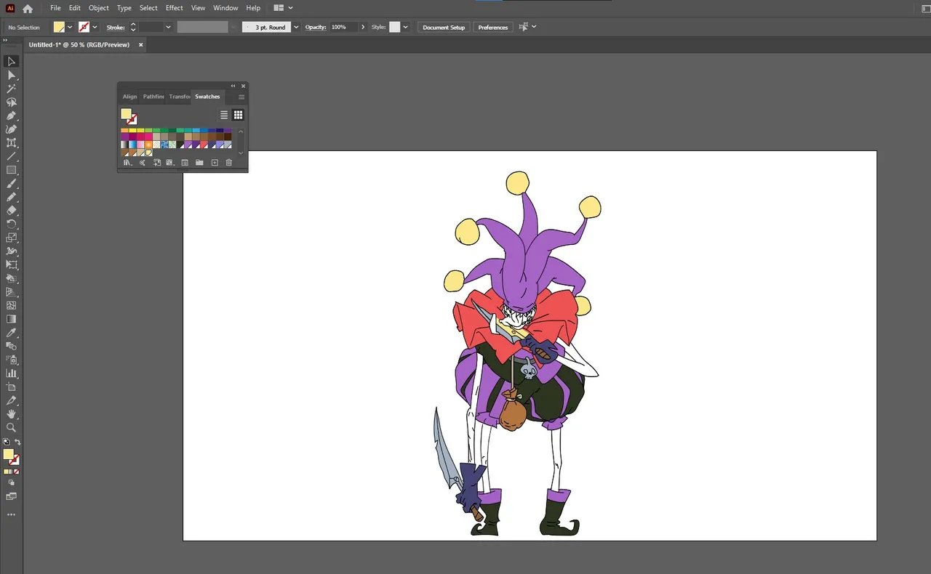This screenshot has width=931, height=574.
Task: Open the Object menu
Action: (99, 8)
